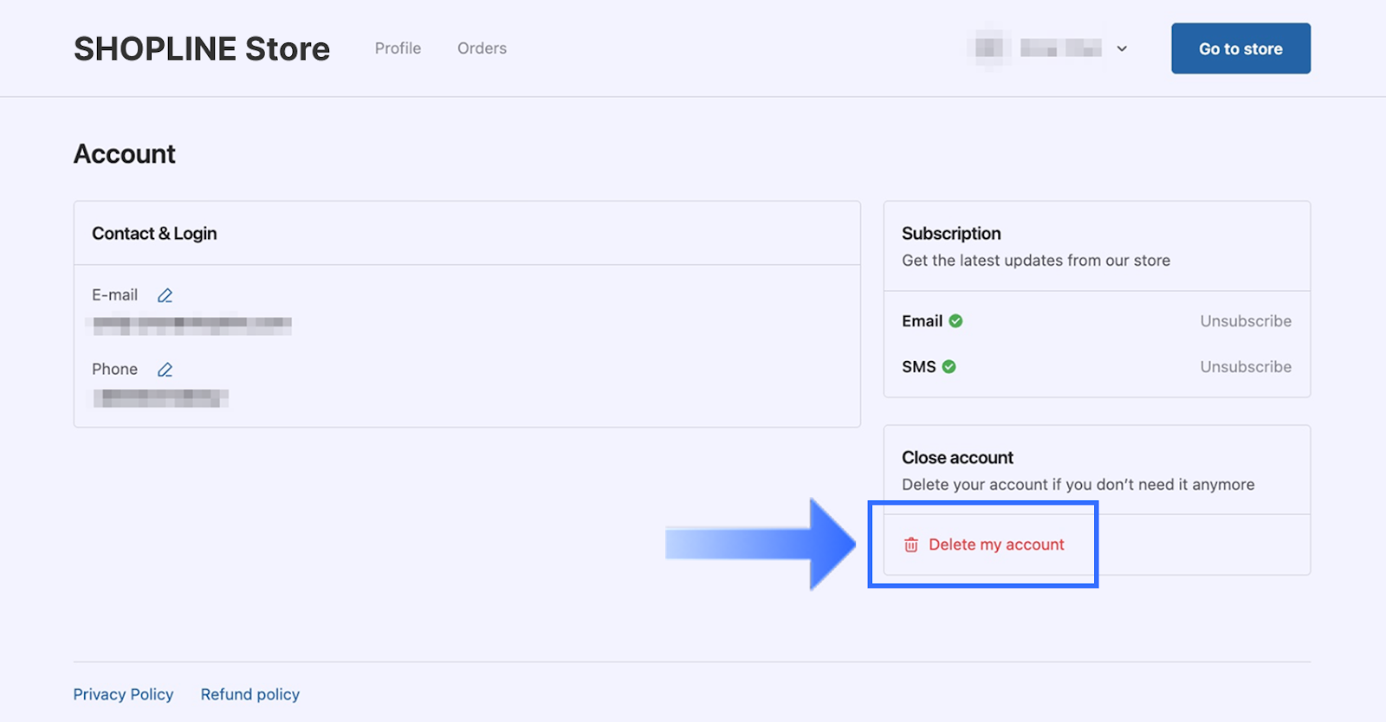Image resolution: width=1386 pixels, height=722 pixels.
Task: Open the Profile tab
Action: tap(398, 48)
